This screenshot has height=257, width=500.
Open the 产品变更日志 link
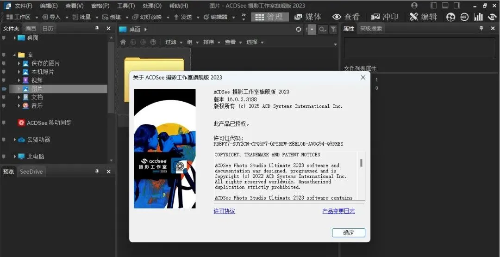point(338,211)
